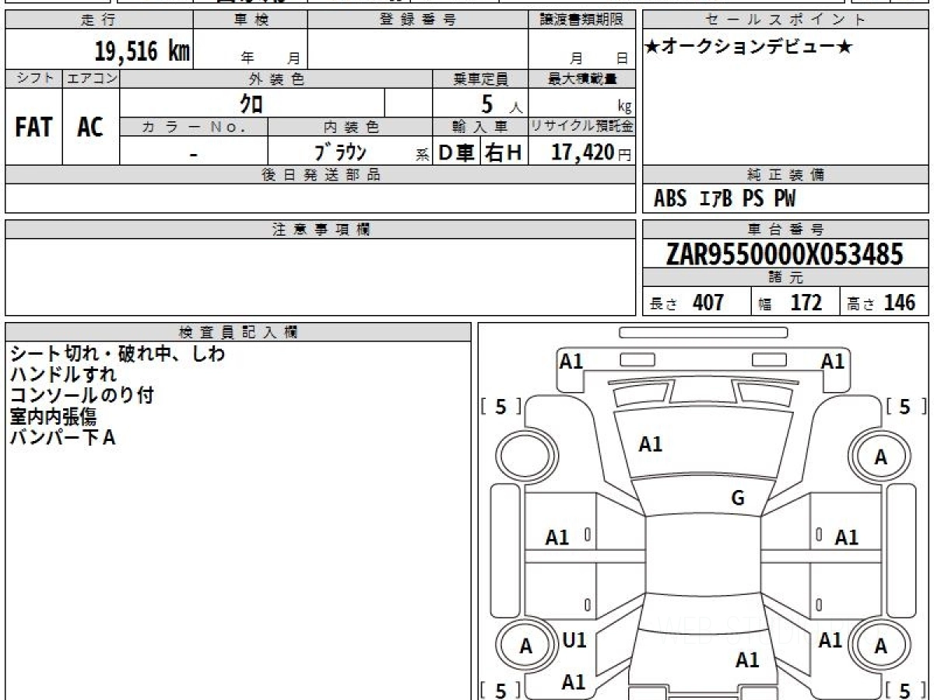Select the recycle deposit value 17,420円

592,152
